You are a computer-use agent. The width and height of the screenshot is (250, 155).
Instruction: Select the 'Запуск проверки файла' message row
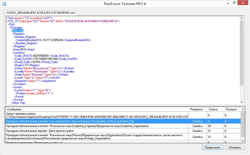94,115
